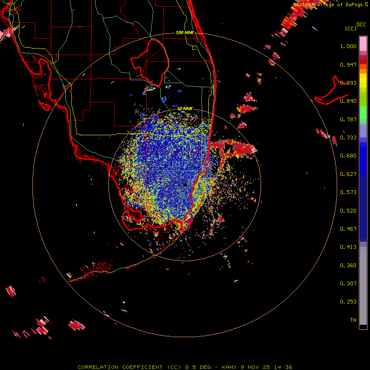The width and height of the screenshot is (370, 370).
Task: Click the TH threshold label
Action: [353, 320]
